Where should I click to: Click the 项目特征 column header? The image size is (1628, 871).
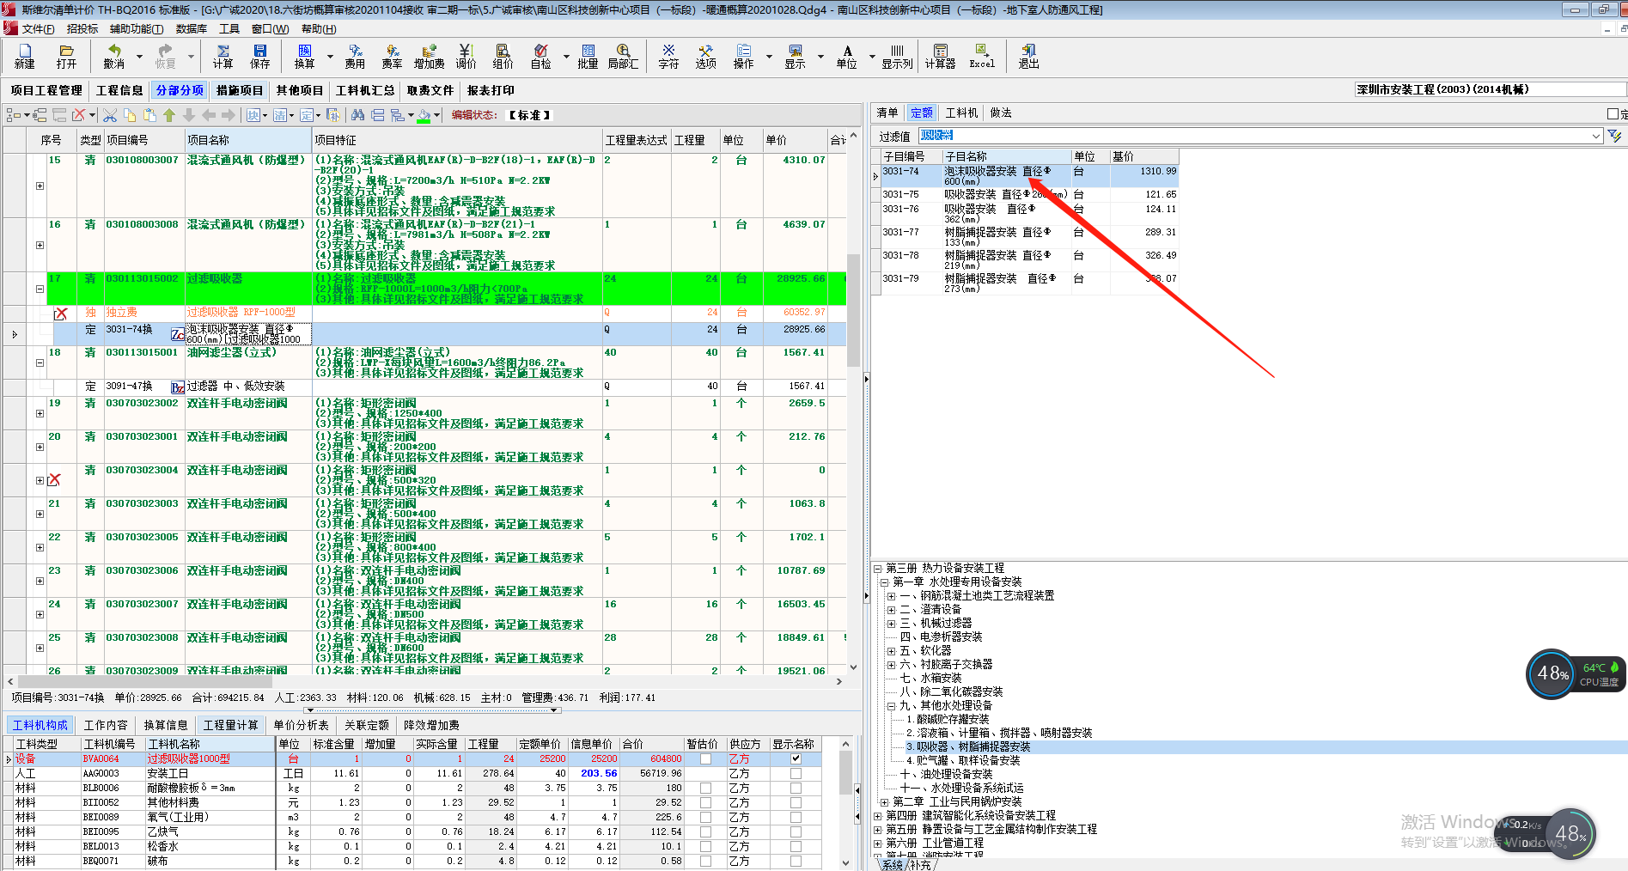click(456, 140)
